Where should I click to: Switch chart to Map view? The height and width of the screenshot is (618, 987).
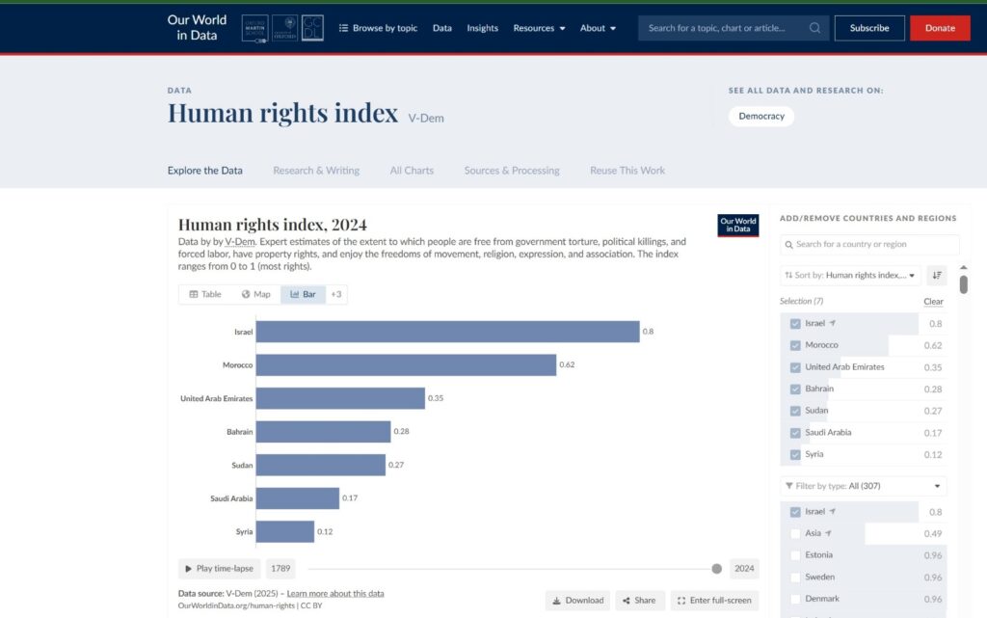tap(255, 294)
